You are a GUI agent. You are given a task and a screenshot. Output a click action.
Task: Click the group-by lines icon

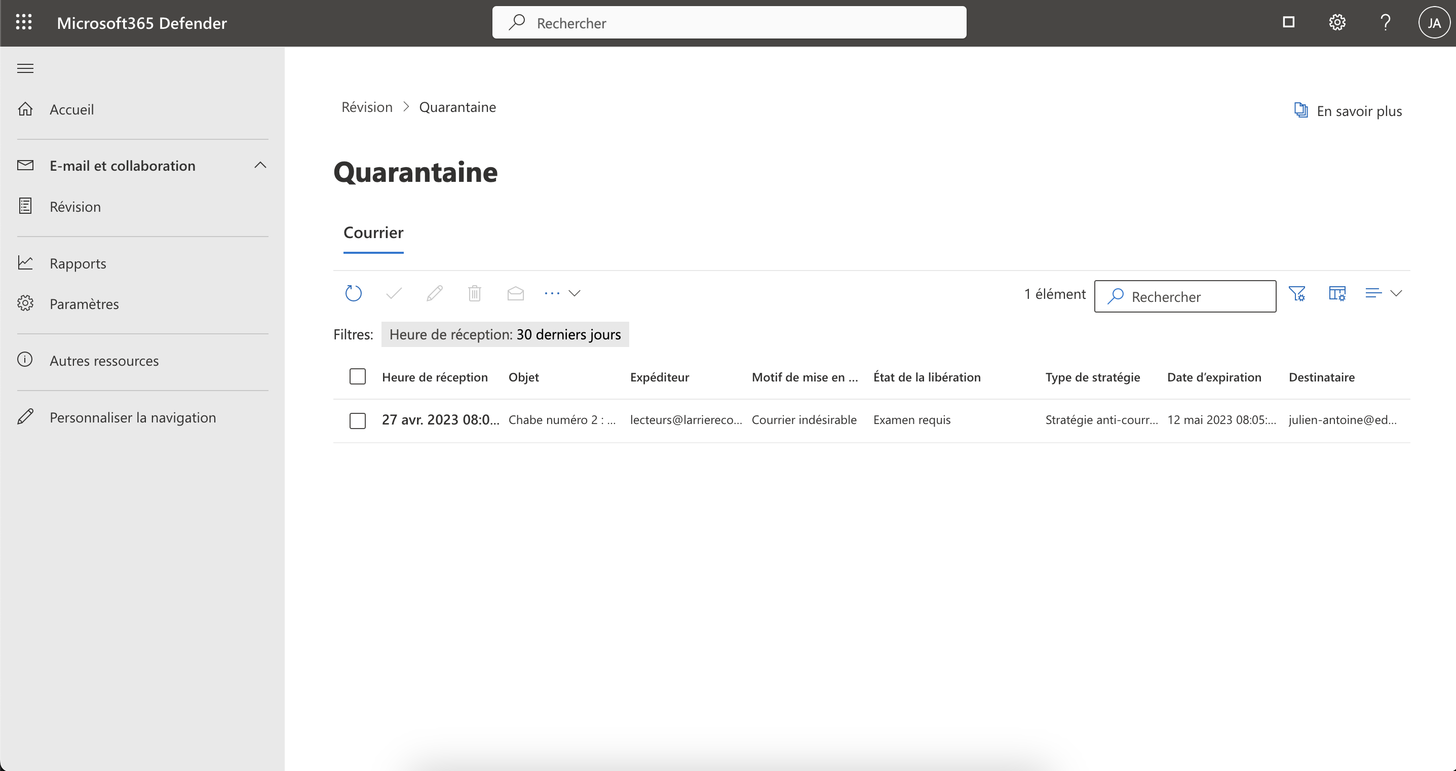[x=1373, y=293]
